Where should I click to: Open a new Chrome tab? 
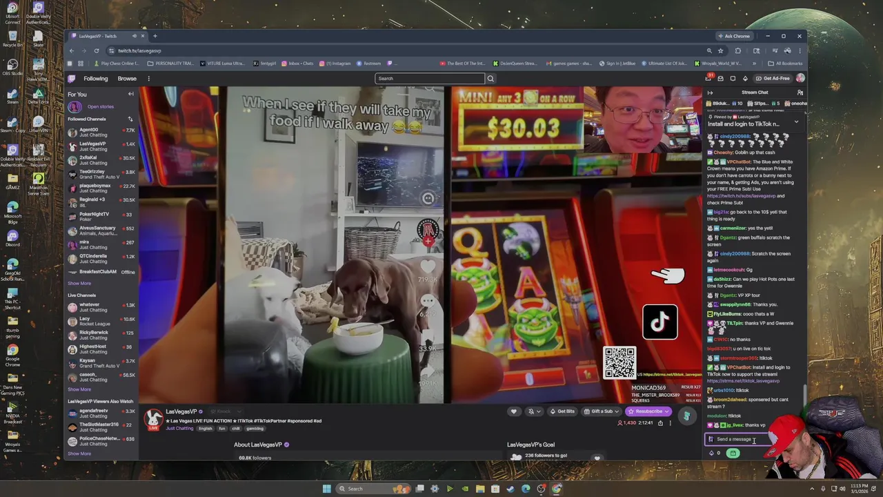[155, 36]
